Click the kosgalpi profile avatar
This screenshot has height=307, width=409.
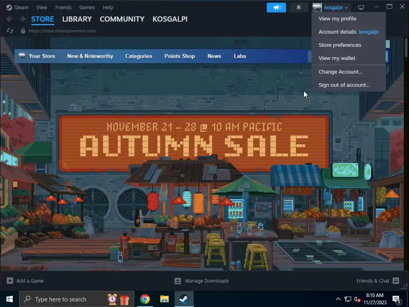tap(317, 8)
